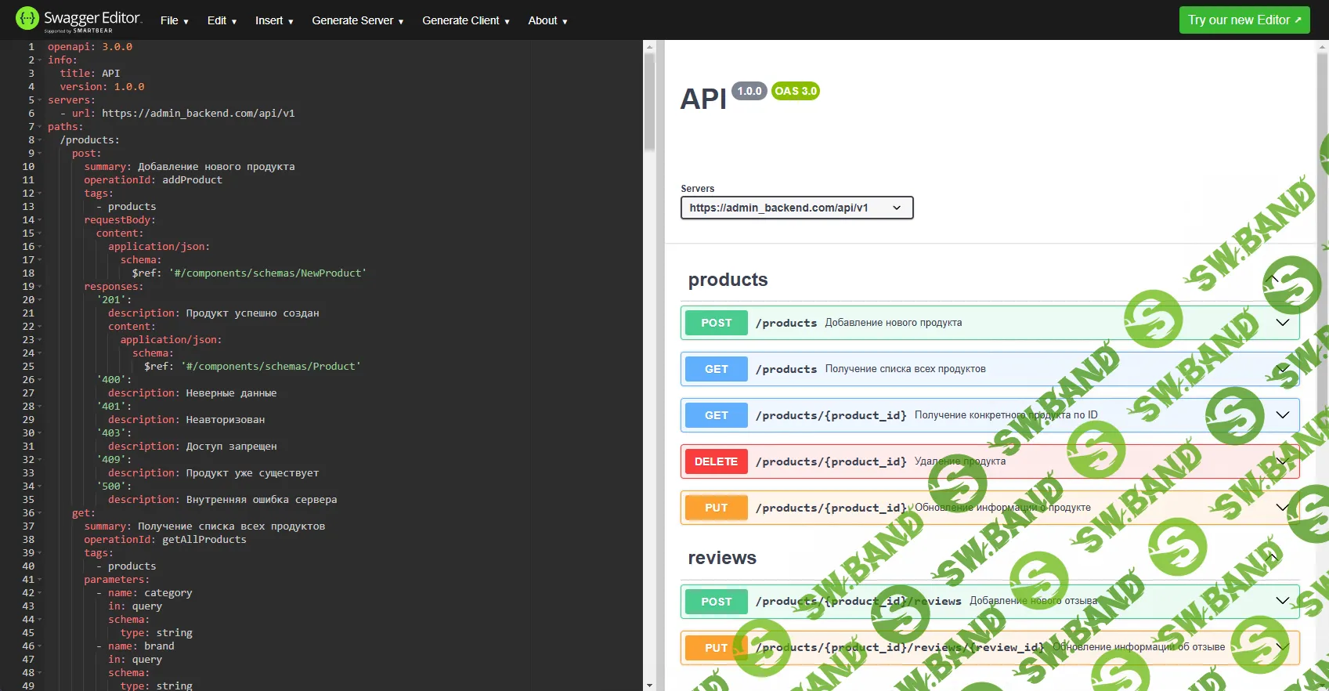This screenshot has width=1329, height=691.
Task: Click the OAS 3.0 version badge
Action: tap(796, 91)
